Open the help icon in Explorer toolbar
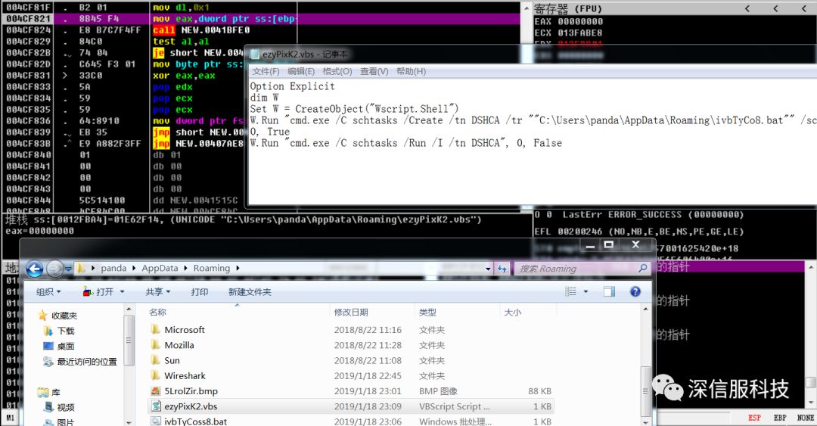 tap(635, 291)
